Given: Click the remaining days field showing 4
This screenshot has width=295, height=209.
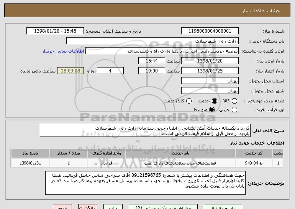Looking at the screenshot, I should 110,71.
